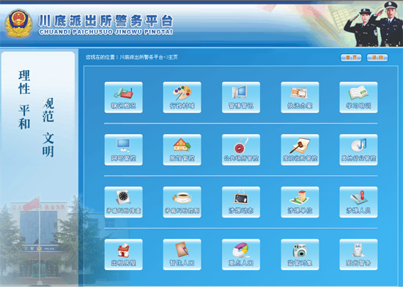Open the 辖区概况 telephone tile
This screenshot has height=287, width=403.
pyautogui.click(x=124, y=97)
